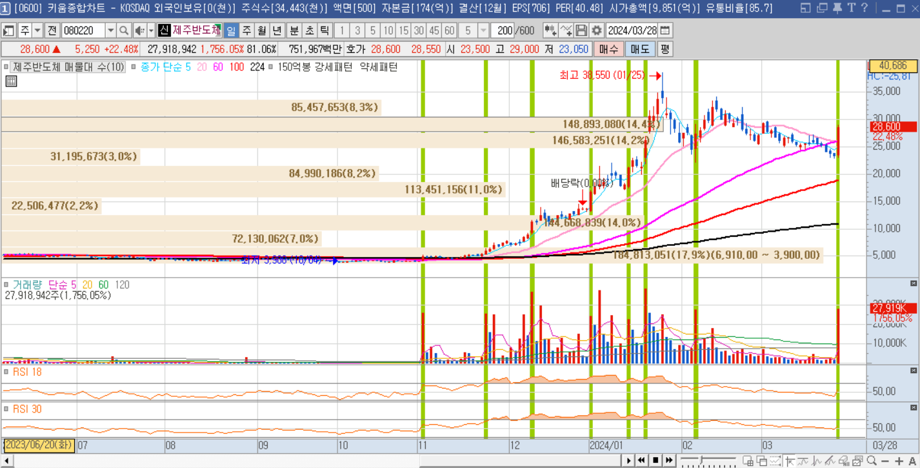Viewport: 920px width, 468px height.
Task: Select the 월 monthly period toggle
Action: tap(261, 30)
